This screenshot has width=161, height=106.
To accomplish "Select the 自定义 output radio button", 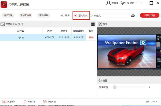I will (91, 15).
